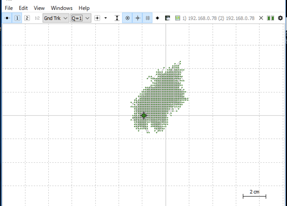Toggle solution 2 display button
Viewport: 287px width, 206px height.
pyautogui.click(x=27, y=18)
